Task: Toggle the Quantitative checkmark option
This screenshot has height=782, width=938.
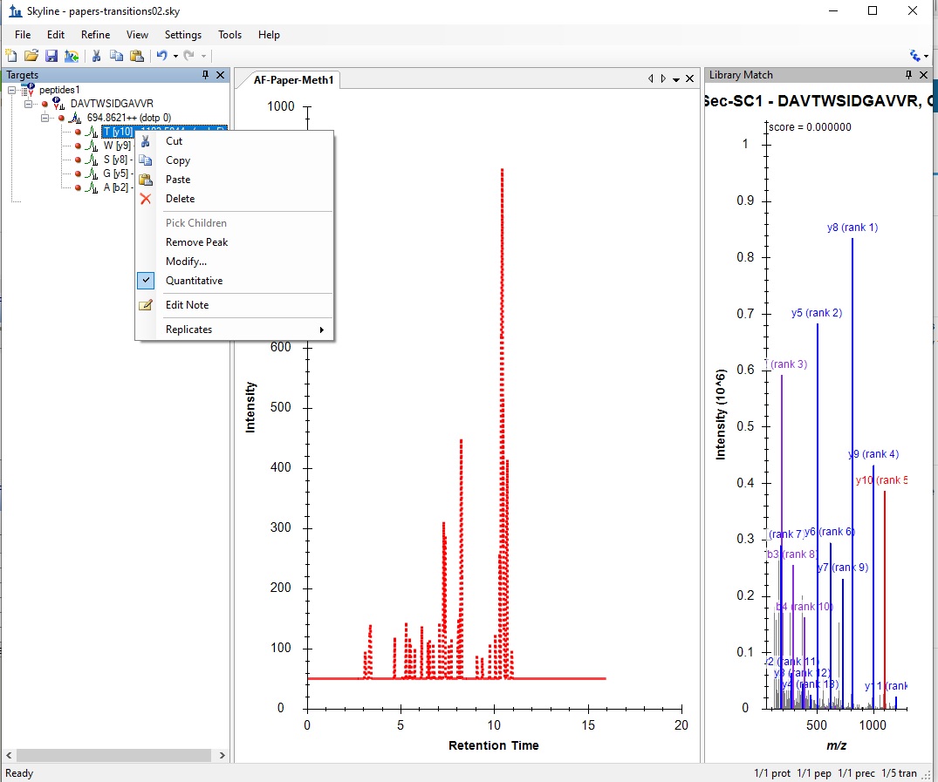Action: [194, 281]
